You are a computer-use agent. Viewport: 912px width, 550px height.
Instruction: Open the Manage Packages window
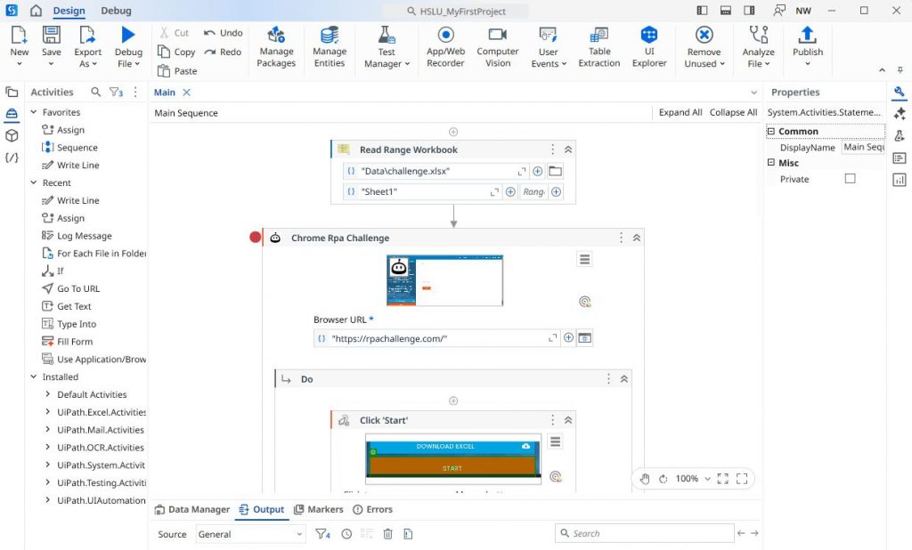click(276, 46)
